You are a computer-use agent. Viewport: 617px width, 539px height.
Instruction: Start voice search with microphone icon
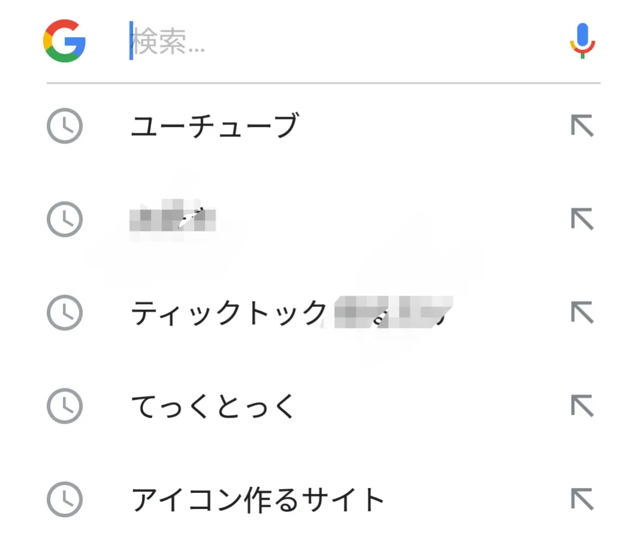tap(582, 41)
